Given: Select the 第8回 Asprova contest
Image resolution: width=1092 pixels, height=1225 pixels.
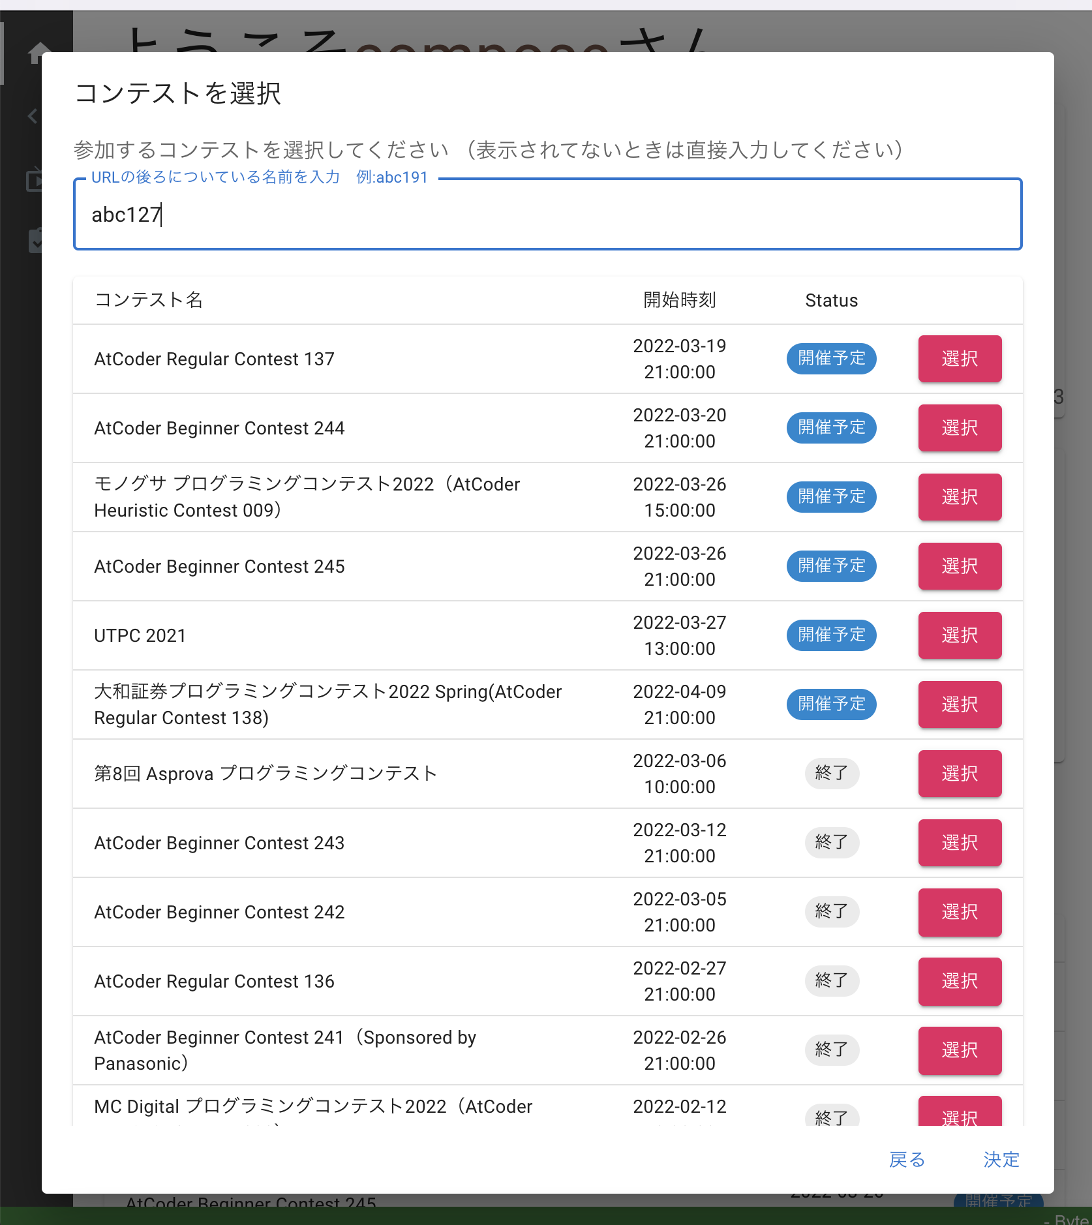Looking at the screenshot, I should tap(960, 774).
